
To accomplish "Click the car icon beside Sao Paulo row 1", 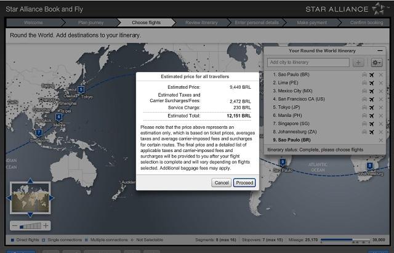I will point(364,74).
